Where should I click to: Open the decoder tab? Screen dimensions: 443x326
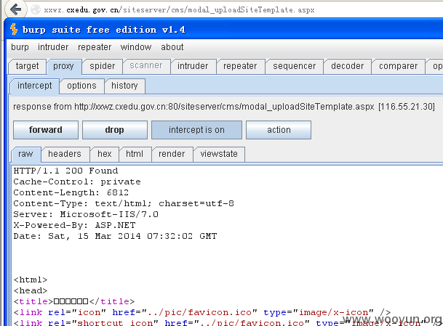[347, 66]
